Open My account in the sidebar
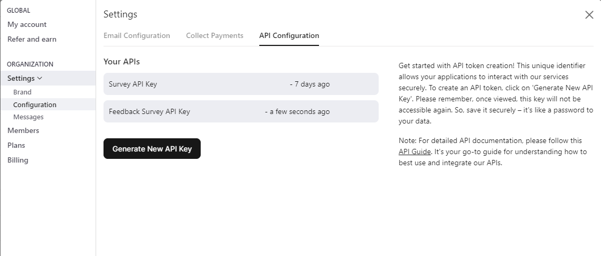601x256 pixels. tap(27, 24)
